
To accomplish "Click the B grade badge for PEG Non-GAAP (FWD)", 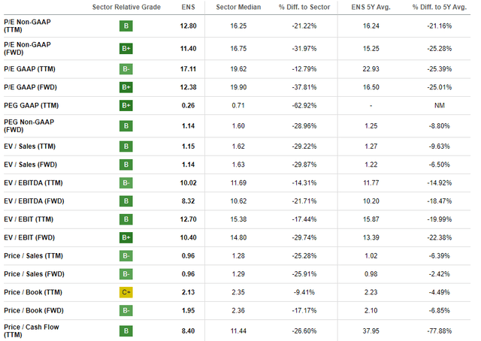I will [126, 126].
